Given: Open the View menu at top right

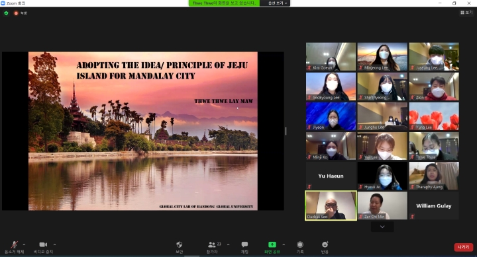Looking at the screenshot, I should (466, 13).
